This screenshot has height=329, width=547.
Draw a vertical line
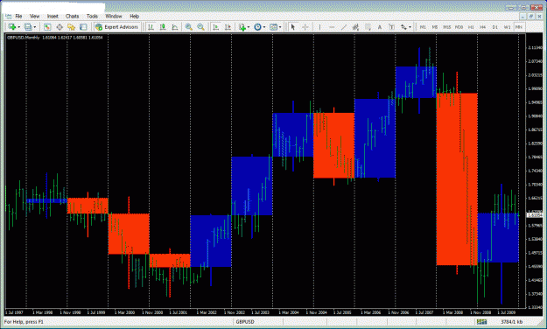[x=319, y=27]
